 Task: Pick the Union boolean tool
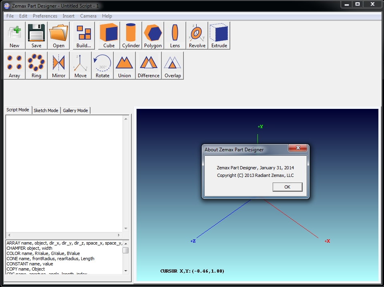tap(125, 65)
